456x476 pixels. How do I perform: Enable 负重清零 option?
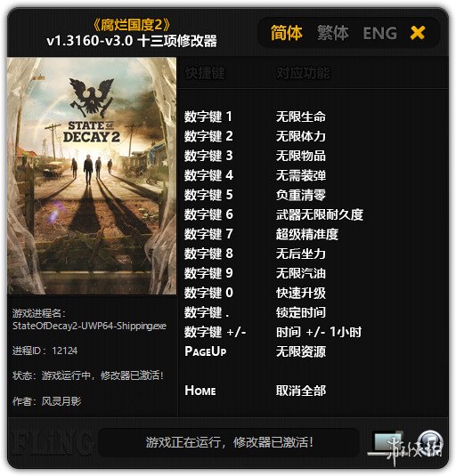(x=301, y=195)
